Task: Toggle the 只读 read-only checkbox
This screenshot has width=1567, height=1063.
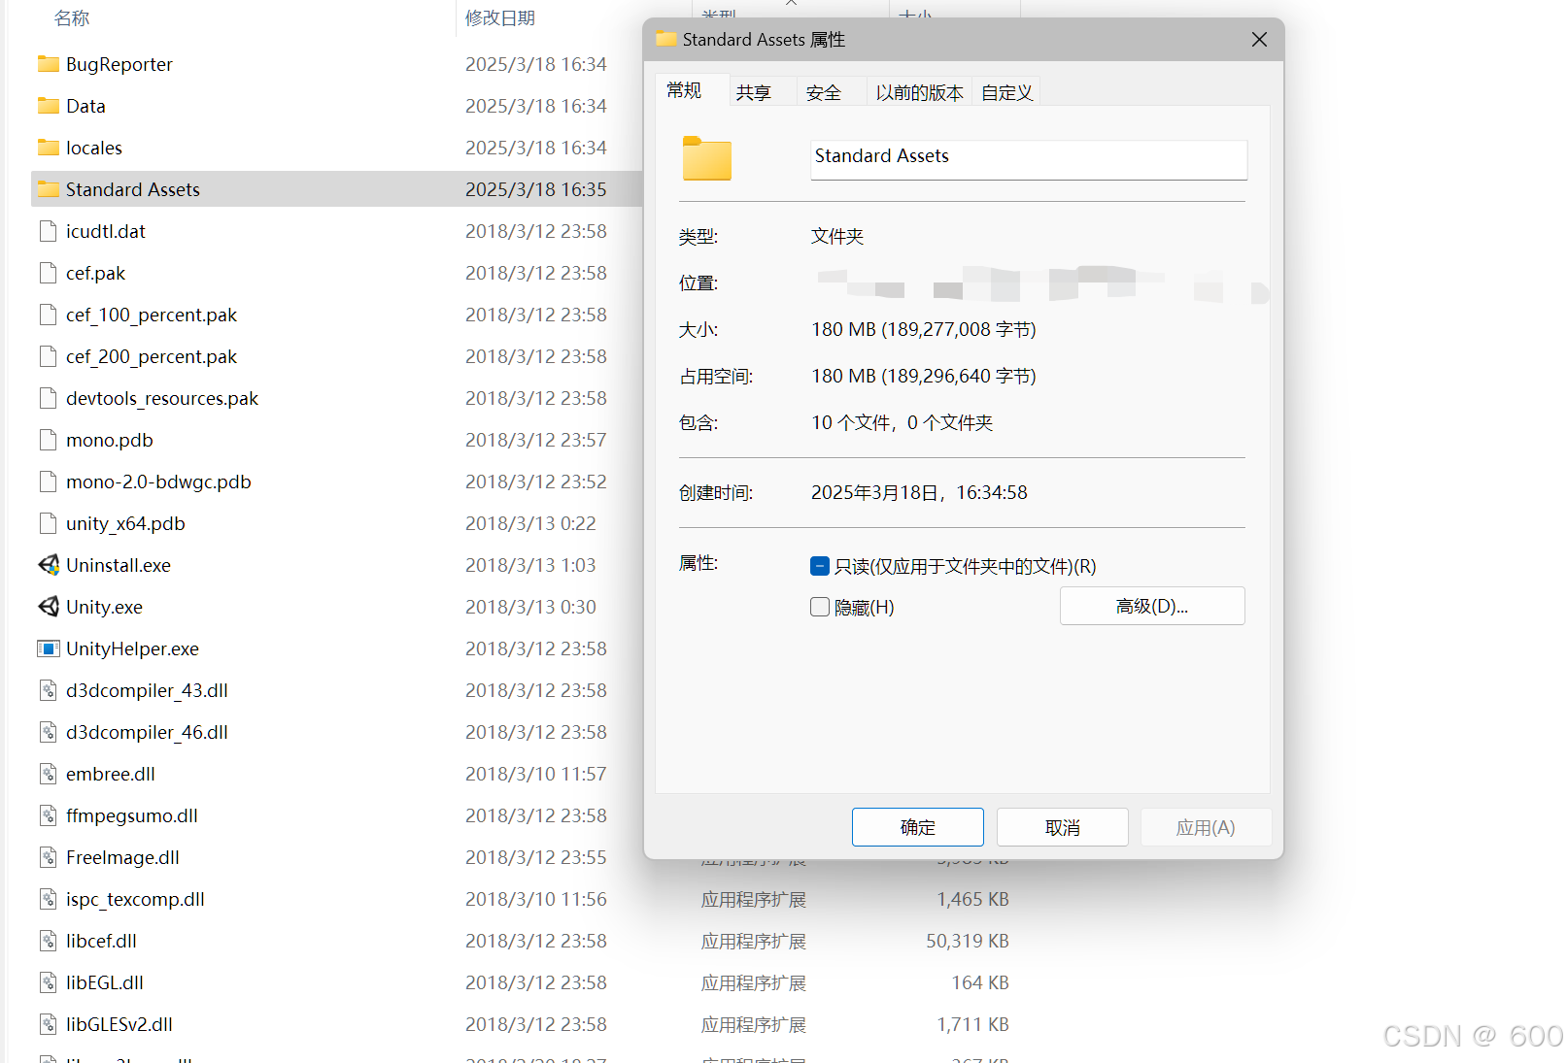Action: [820, 566]
